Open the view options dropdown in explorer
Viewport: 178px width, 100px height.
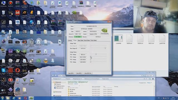coord(147,79)
